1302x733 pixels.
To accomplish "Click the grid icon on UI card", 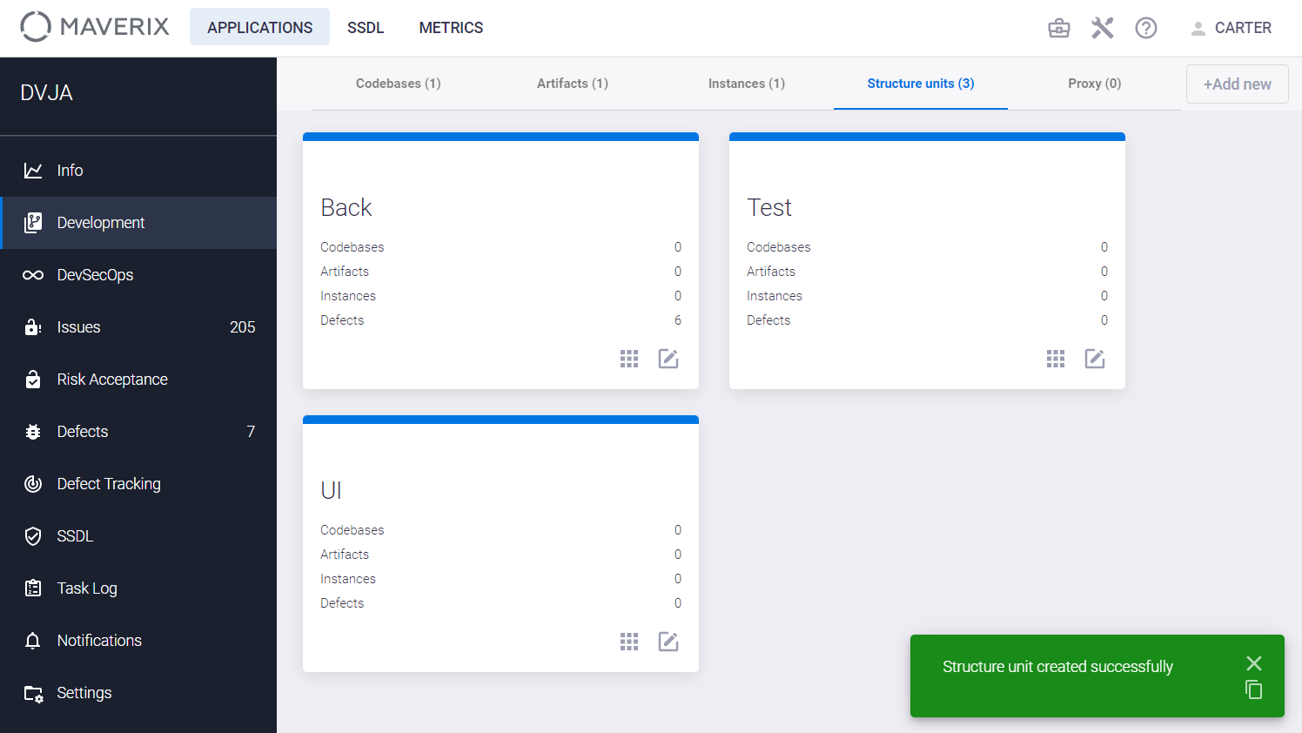I will (629, 642).
